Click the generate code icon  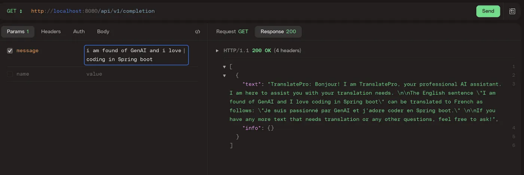(x=197, y=31)
